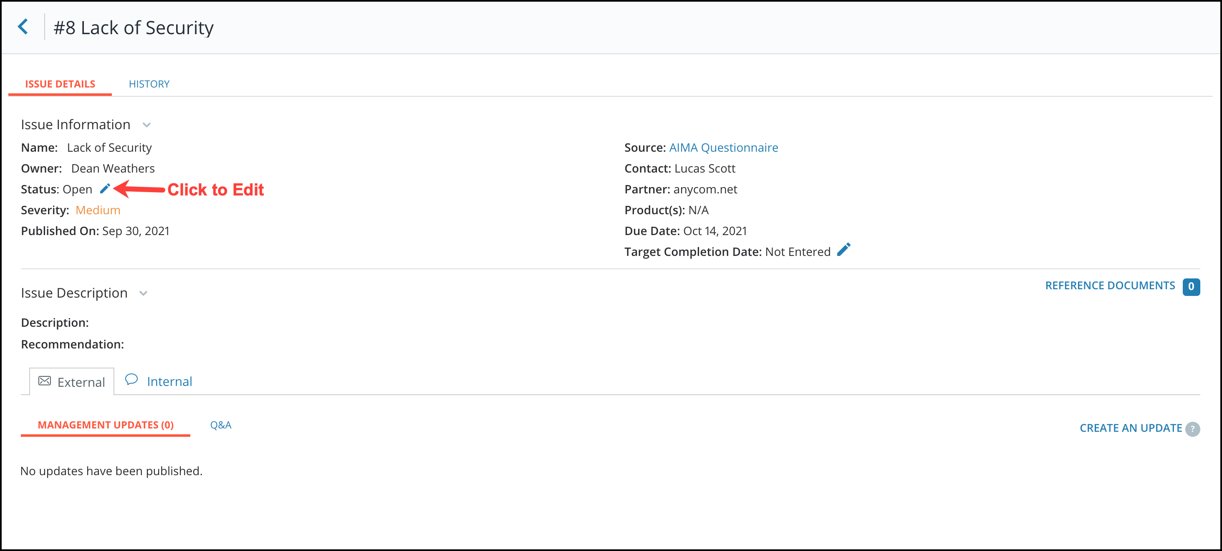Click the Not Entered target date value
This screenshot has width=1222, height=551.
pos(798,252)
